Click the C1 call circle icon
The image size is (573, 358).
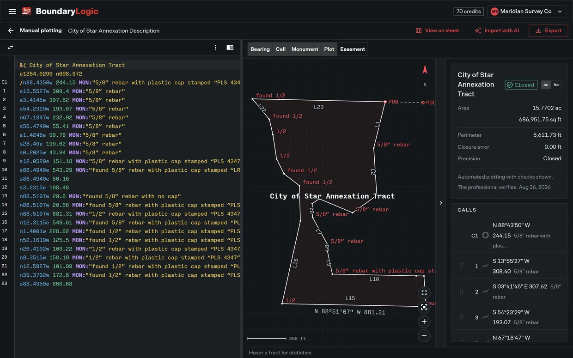pos(485,235)
